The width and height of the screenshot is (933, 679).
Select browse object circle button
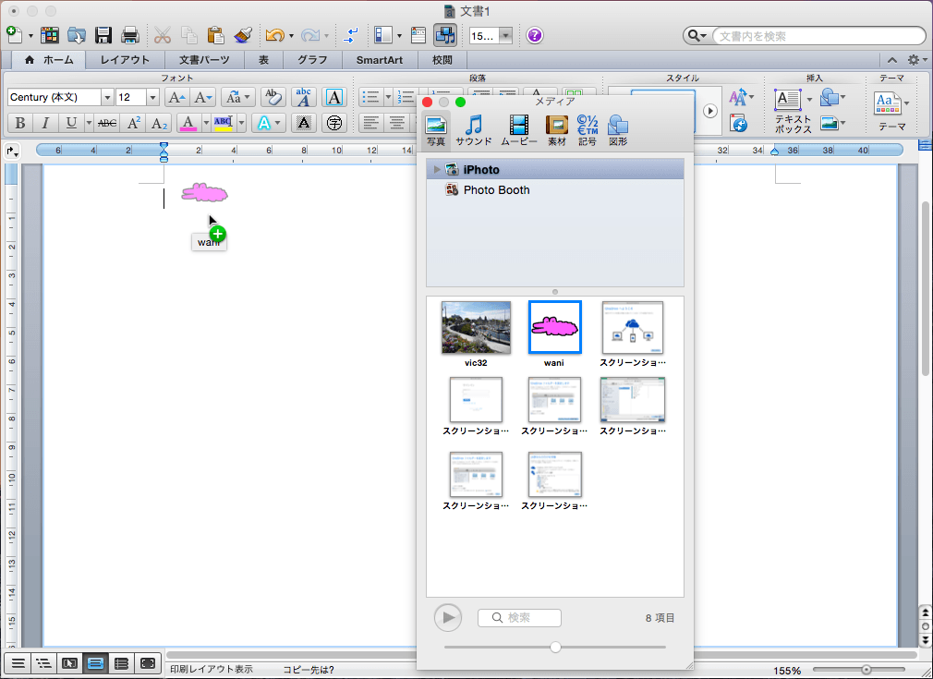(925, 626)
